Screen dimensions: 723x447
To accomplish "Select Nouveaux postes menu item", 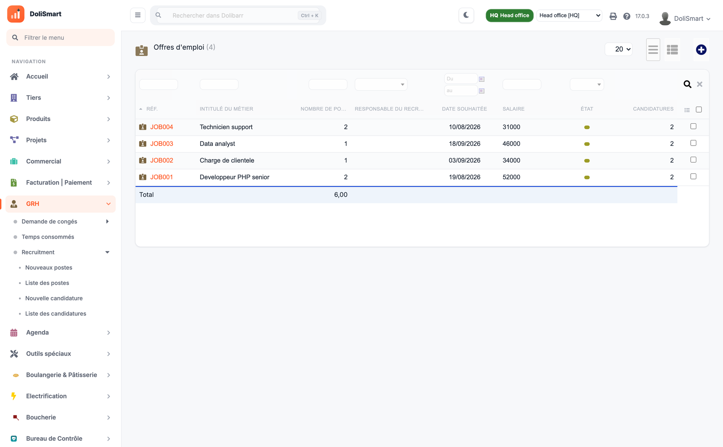I will (x=49, y=267).
